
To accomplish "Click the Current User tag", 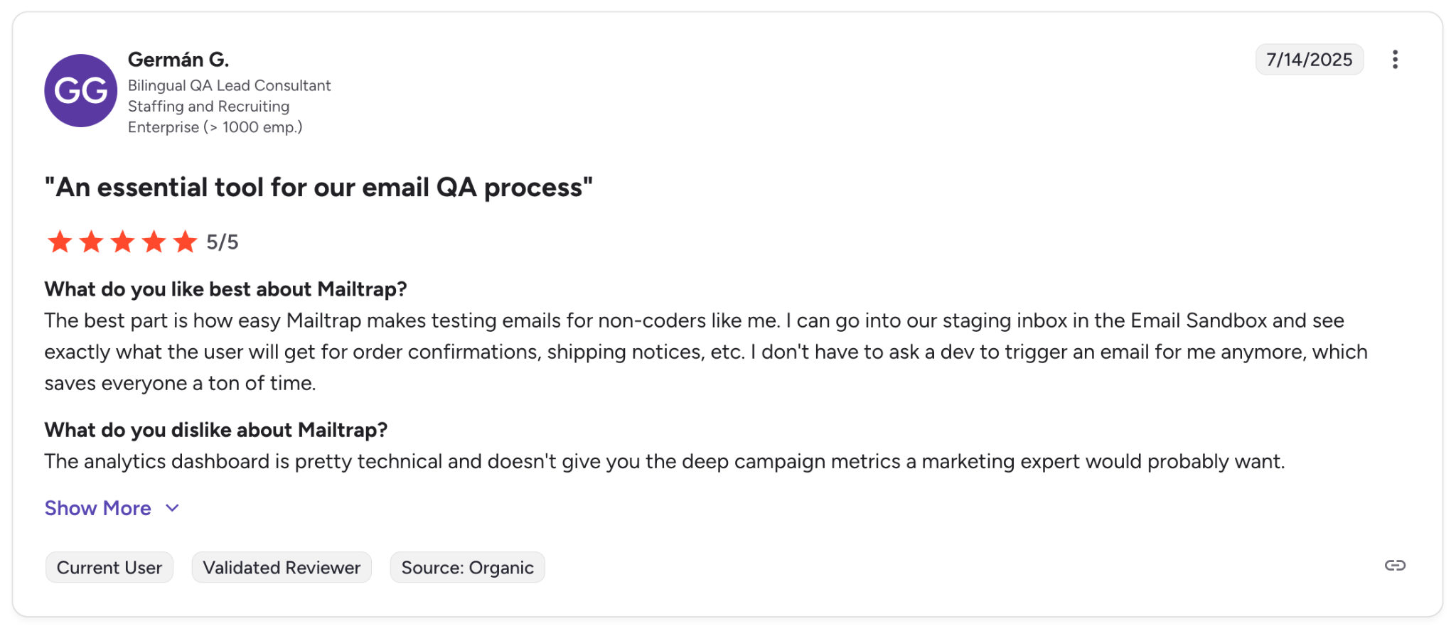I will tap(109, 567).
